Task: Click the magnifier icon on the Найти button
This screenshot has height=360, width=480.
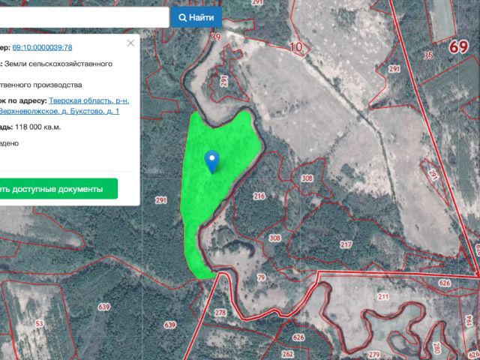Action: 182,17
